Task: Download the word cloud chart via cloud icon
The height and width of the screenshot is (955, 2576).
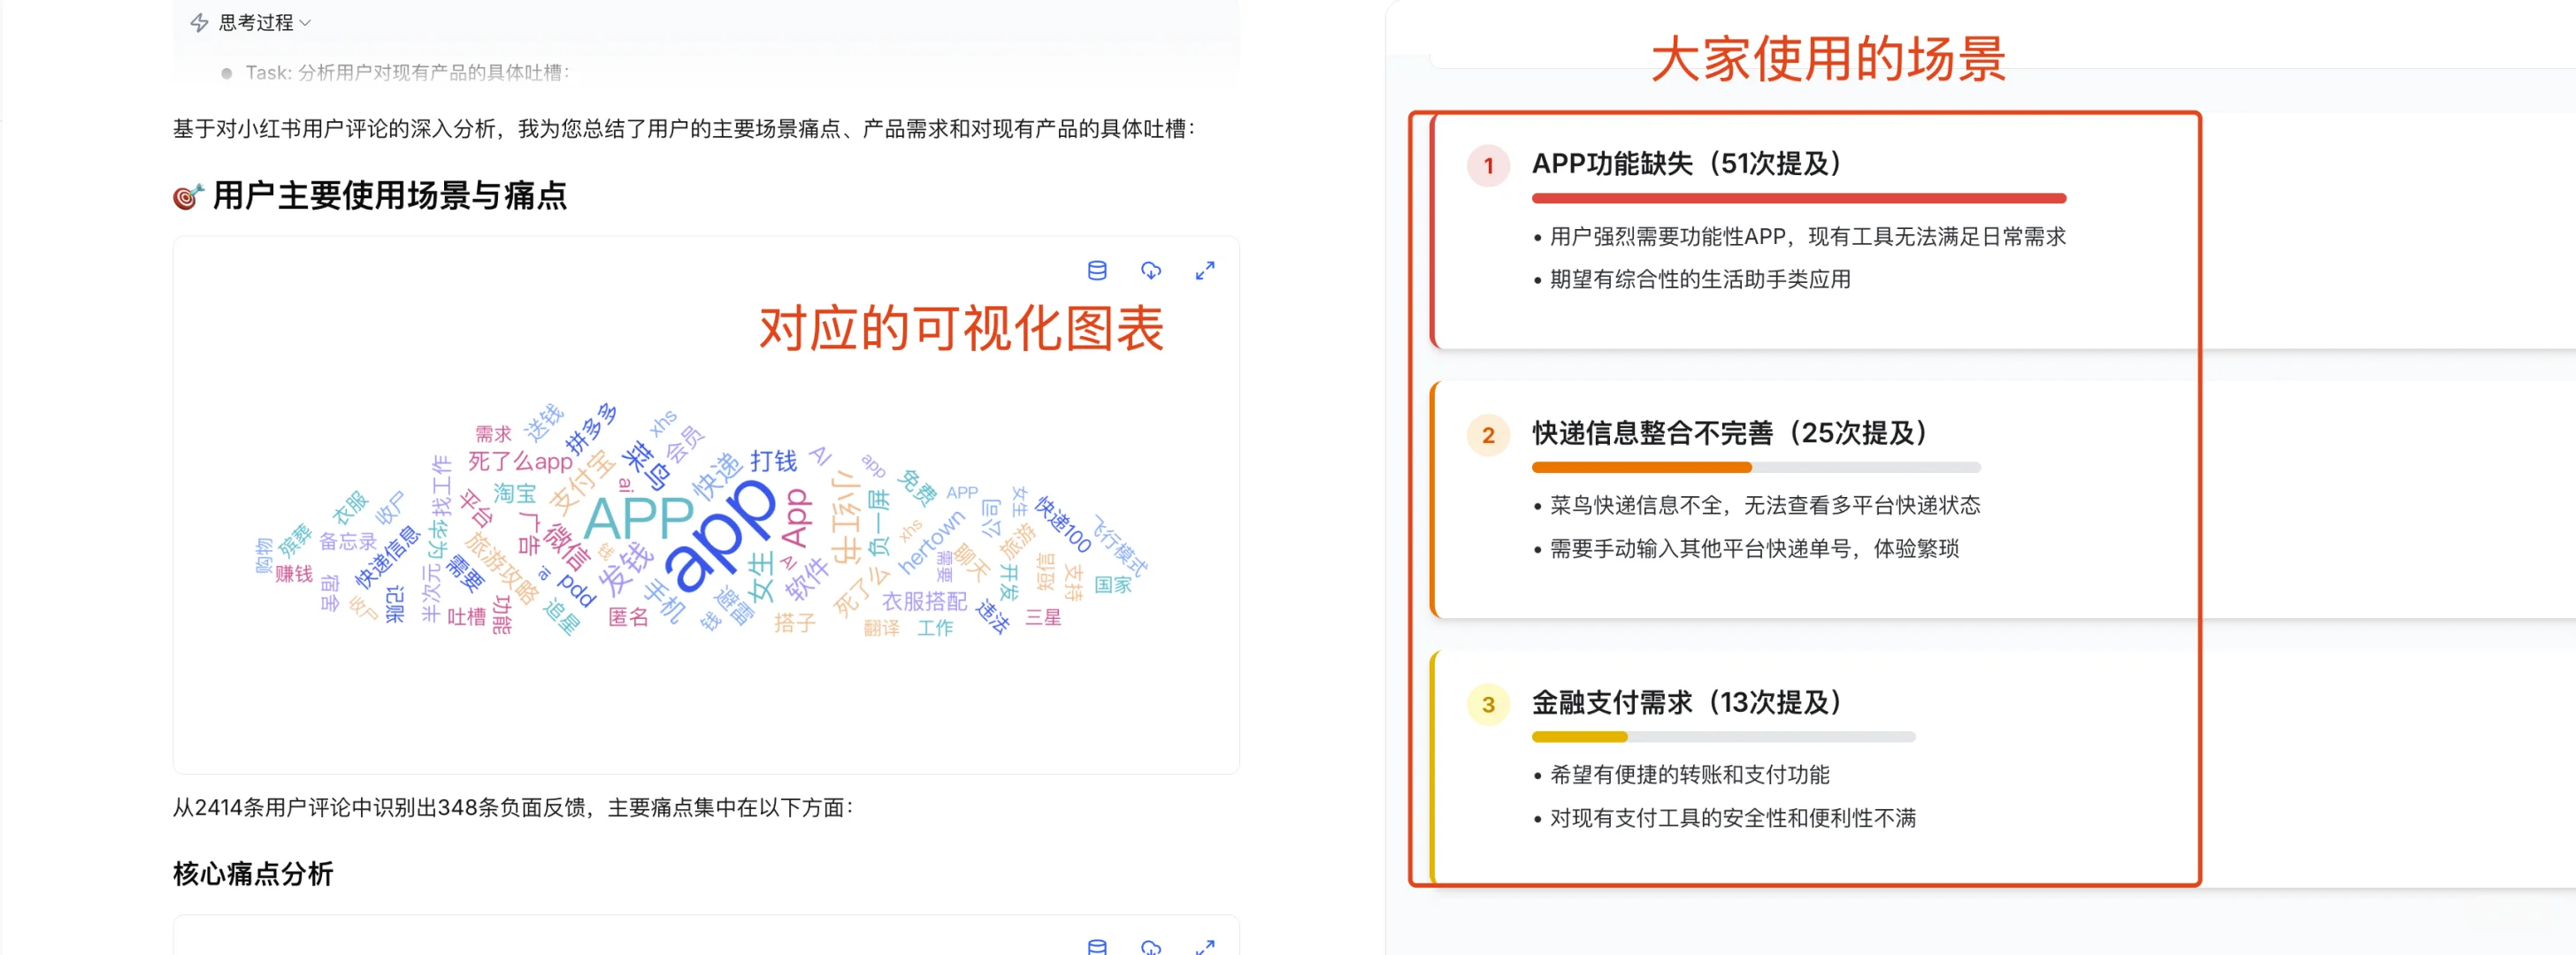Action: click(x=1151, y=270)
